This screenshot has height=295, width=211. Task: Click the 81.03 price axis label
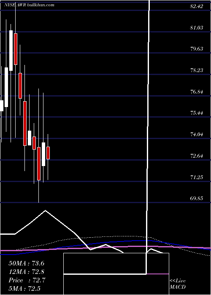coord(197,28)
